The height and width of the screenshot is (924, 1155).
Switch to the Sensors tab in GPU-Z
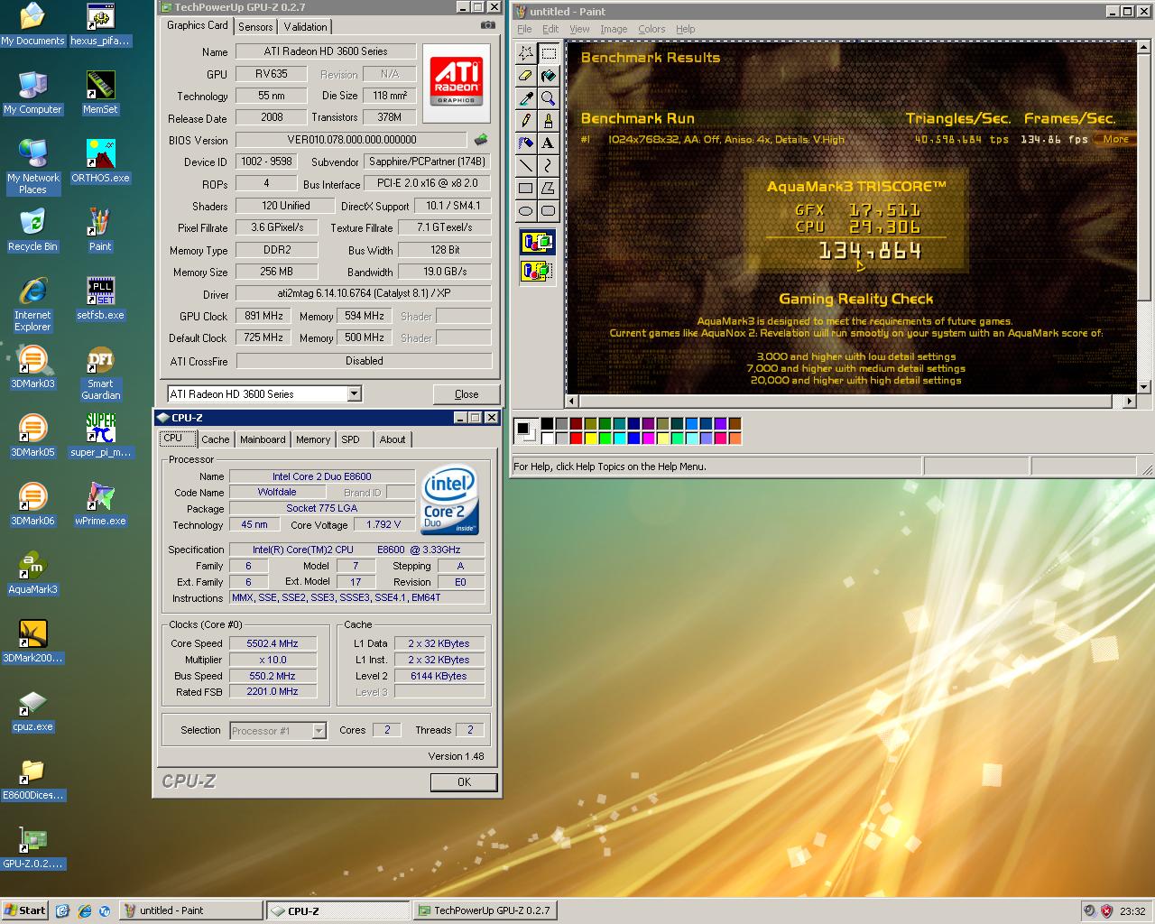(x=255, y=27)
